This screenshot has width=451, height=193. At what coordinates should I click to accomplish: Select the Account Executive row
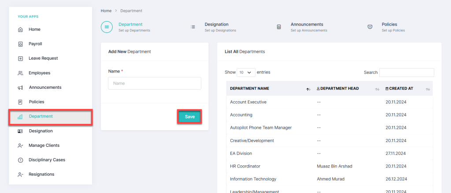click(x=329, y=102)
